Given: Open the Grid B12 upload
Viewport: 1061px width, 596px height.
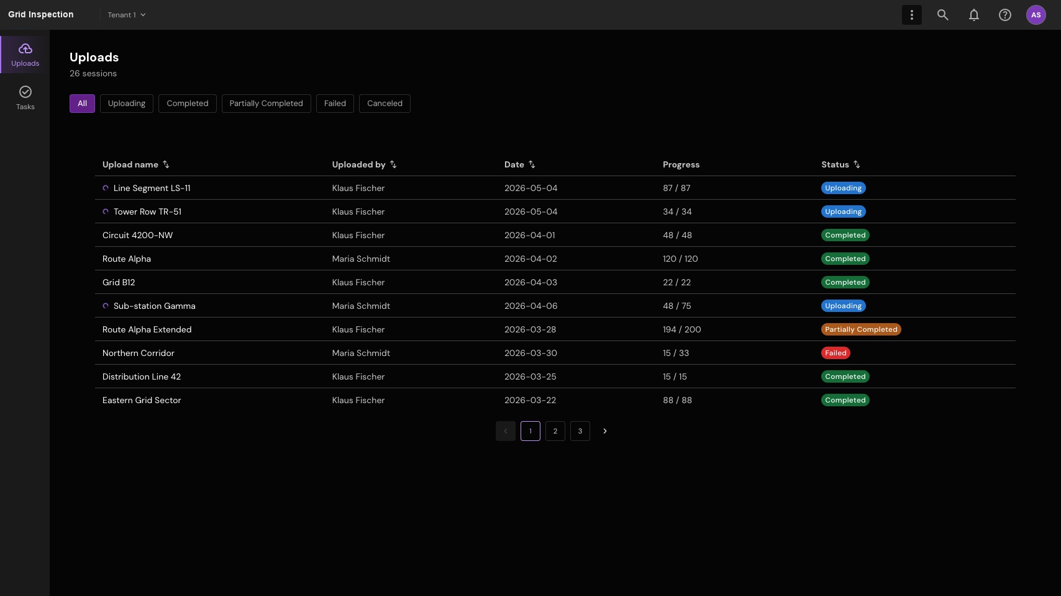Looking at the screenshot, I should pyautogui.click(x=119, y=282).
